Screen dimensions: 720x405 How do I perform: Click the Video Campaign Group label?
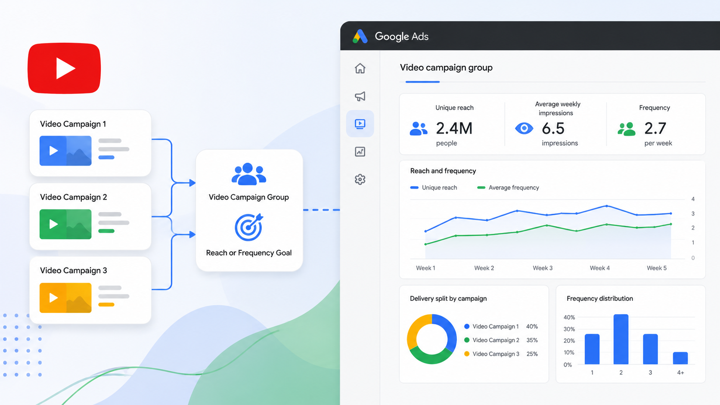[x=249, y=197]
